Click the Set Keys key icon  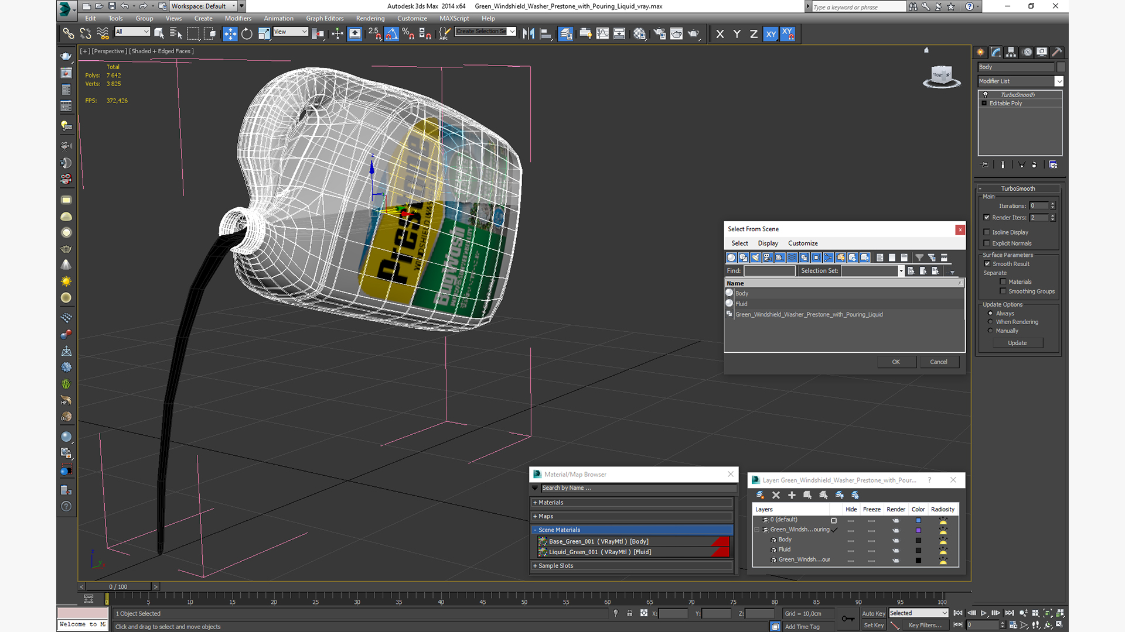click(x=848, y=619)
